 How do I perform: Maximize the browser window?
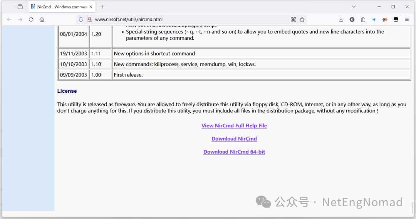(x=393, y=7)
